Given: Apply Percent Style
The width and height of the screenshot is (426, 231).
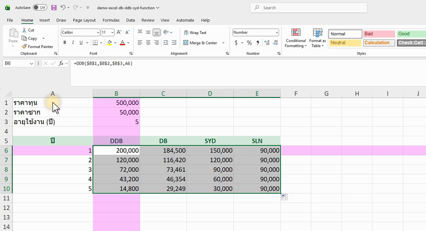Looking at the screenshot, I should [249, 43].
